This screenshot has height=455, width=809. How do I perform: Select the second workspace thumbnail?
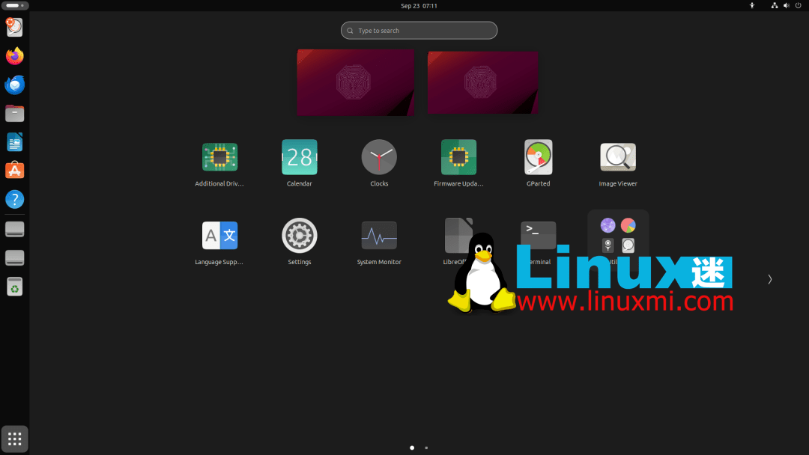click(x=483, y=82)
